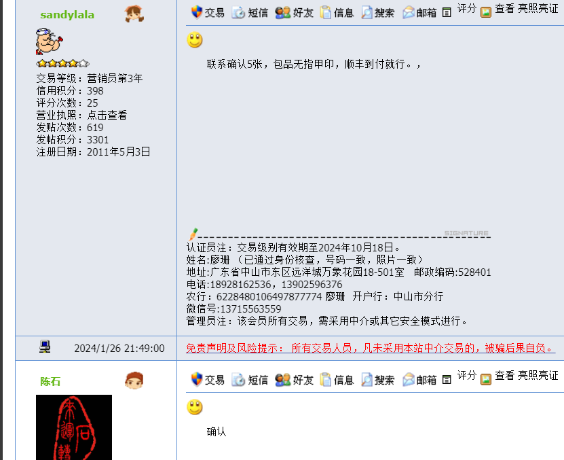Click the red seal avatar of 陈石

click(x=74, y=427)
